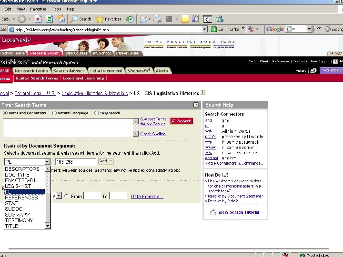Open View Search Tutorial link
This screenshot has height=257, width=343.
(239, 212)
